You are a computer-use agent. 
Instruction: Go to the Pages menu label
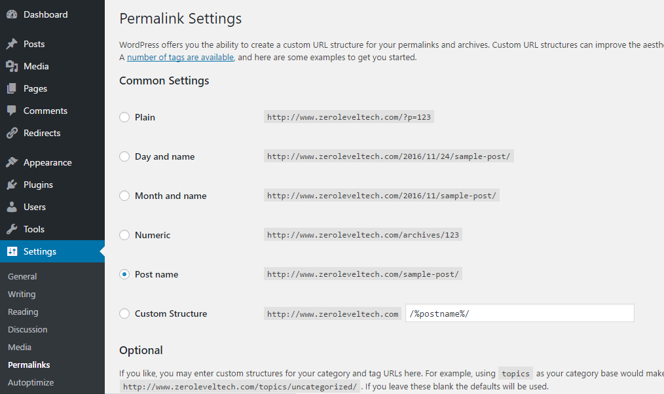tap(35, 88)
